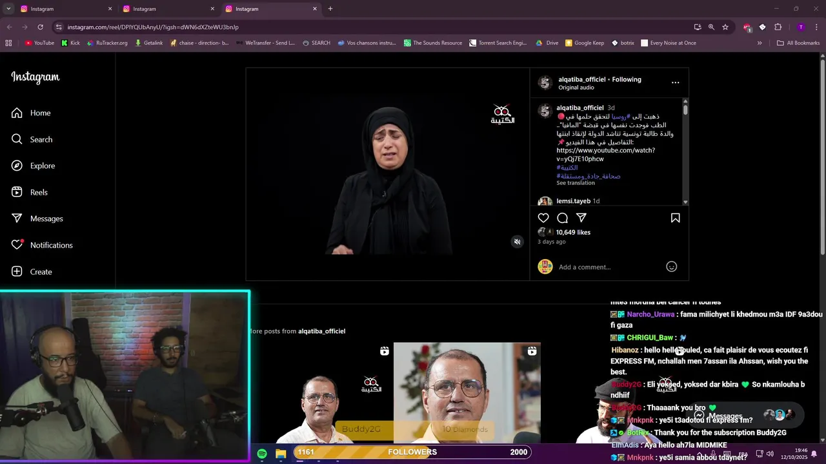Open The Sounds Resource bookmark
Image resolution: width=826 pixels, height=464 pixels.
433,43
